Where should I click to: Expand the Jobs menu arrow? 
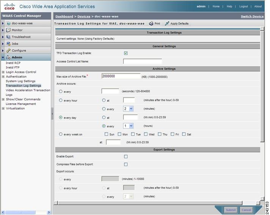3,44
